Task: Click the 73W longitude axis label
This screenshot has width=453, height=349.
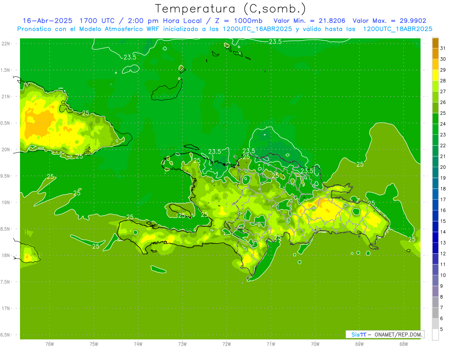Action: pos(182,344)
